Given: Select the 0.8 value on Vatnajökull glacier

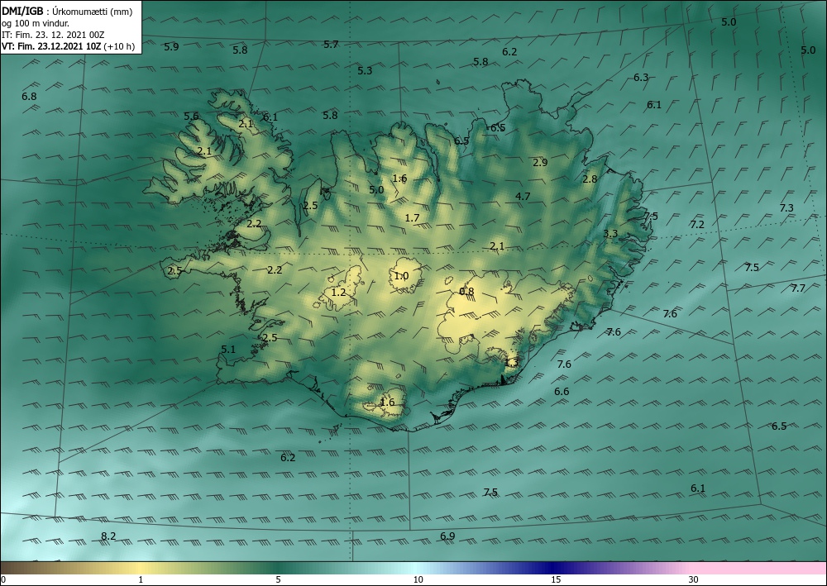Looking at the screenshot, I should pyautogui.click(x=466, y=292).
